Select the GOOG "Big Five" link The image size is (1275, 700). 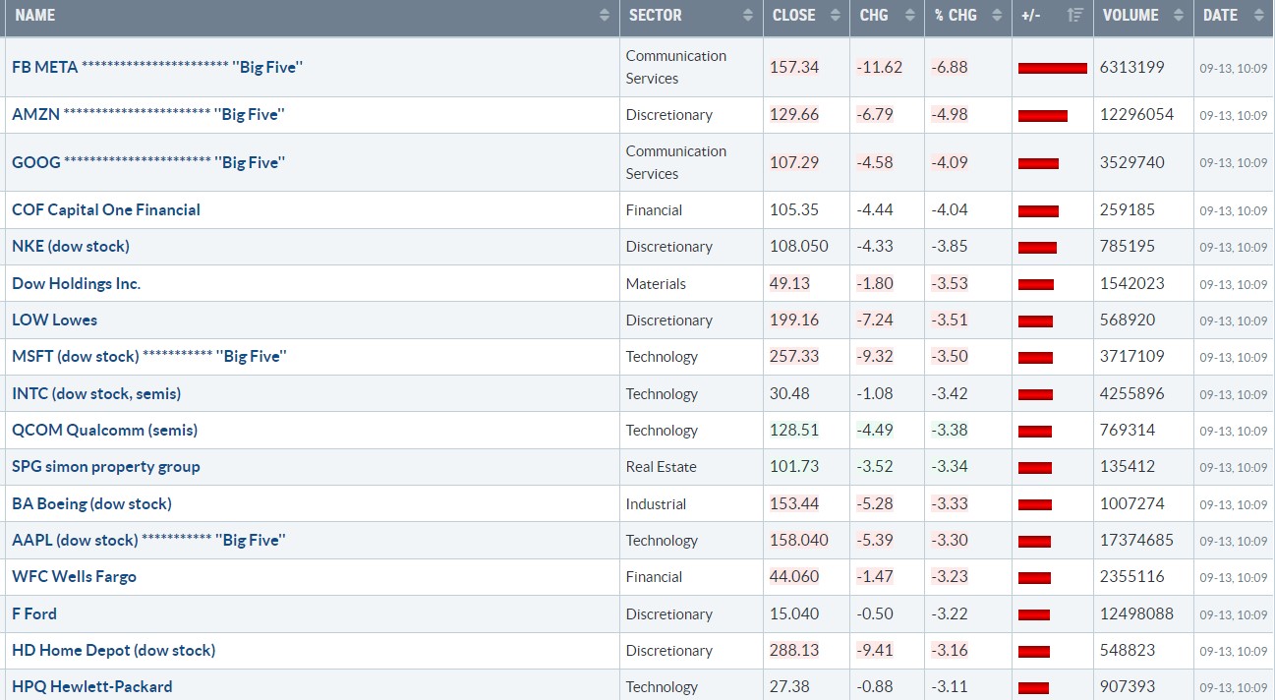pyautogui.click(x=148, y=162)
